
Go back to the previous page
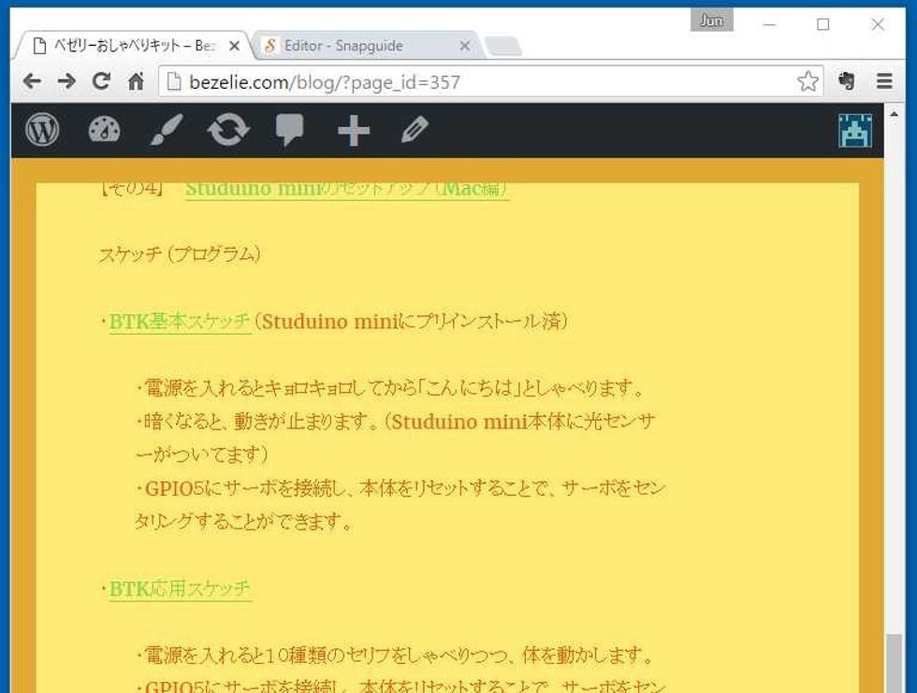[32, 81]
